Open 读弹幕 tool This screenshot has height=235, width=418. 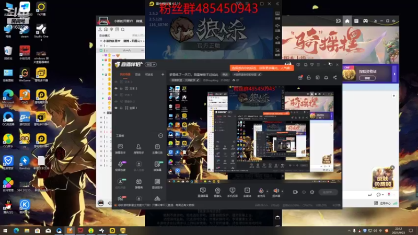point(157,166)
